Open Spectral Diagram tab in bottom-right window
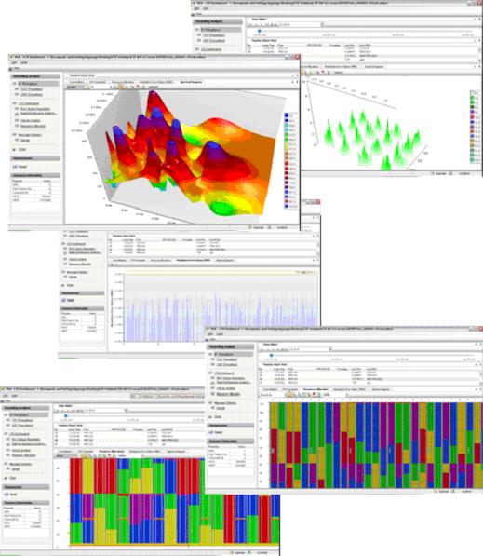 click(x=381, y=389)
